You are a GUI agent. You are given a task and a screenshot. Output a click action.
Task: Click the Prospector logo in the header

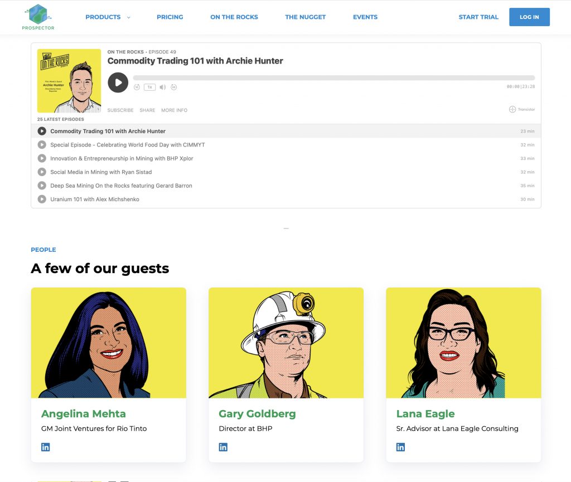pos(38,17)
